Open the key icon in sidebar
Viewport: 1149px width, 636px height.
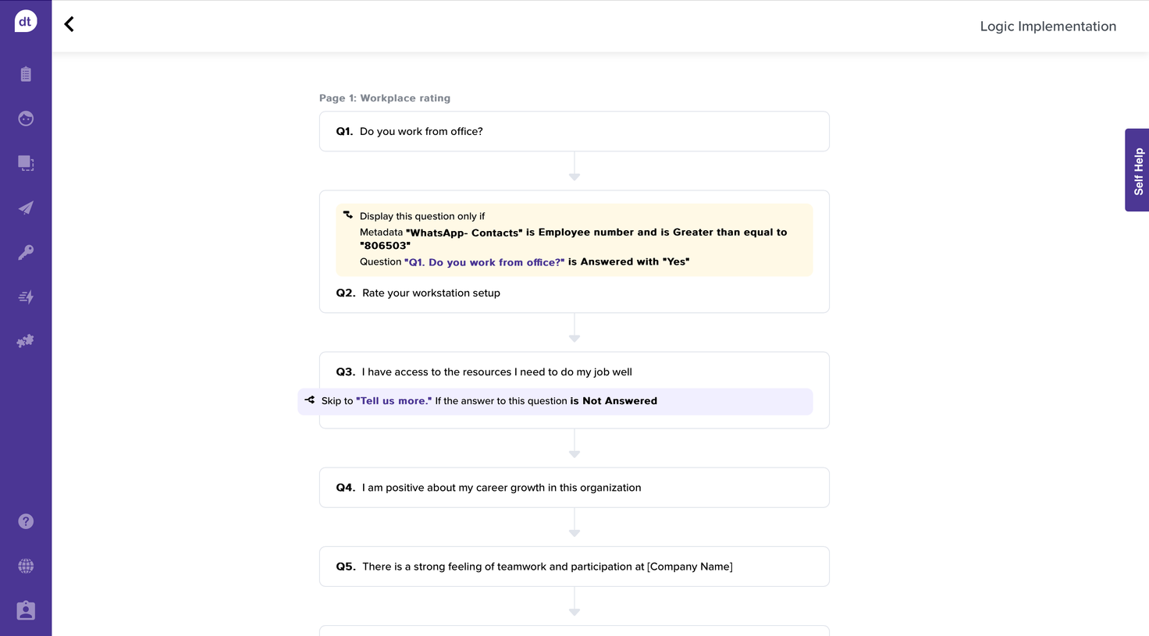click(x=26, y=252)
